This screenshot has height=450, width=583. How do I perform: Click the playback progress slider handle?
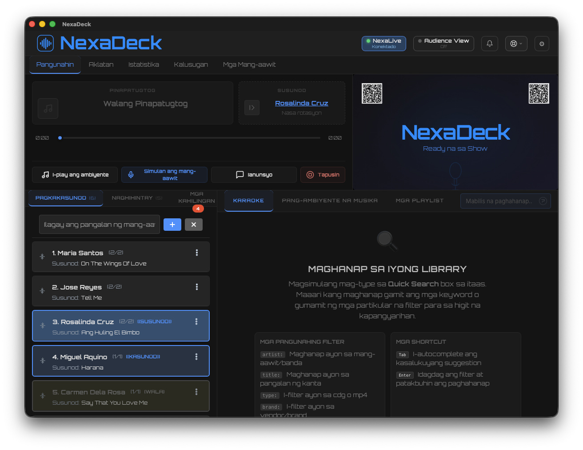pos(60,138)
